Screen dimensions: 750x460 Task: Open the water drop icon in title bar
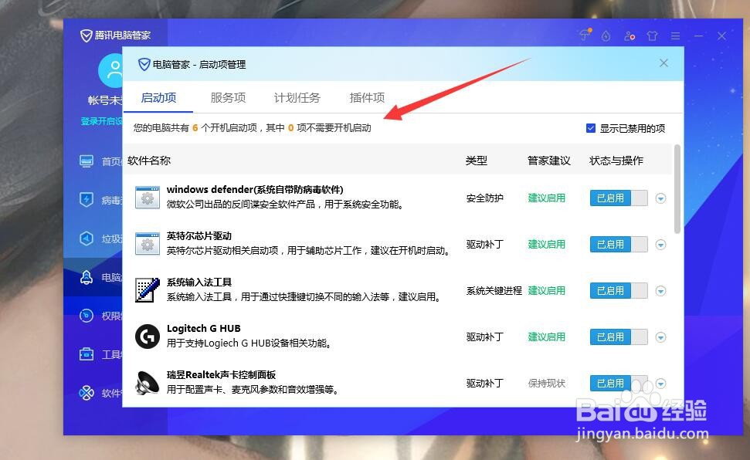[x=606, y=36]
